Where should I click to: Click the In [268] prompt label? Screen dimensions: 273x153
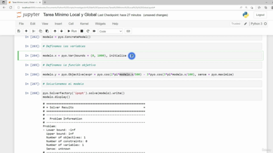pyautogui.click(x=32, y=93)
